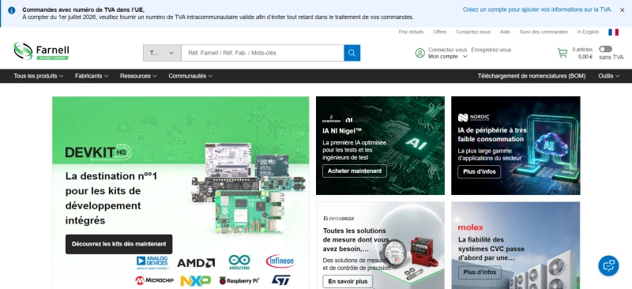Expand the Mon compte dropdown
This screenshot has height=289, width=632.
point(447,57)
